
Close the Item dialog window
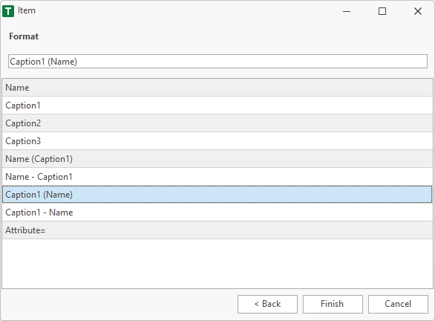click(417, 11)
